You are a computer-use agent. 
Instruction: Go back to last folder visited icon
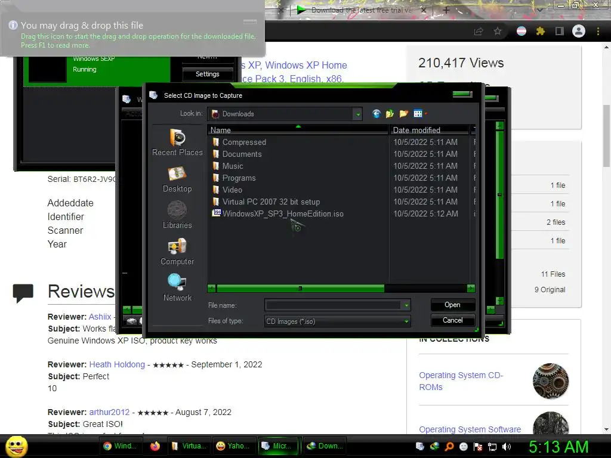tap(377, 114)
